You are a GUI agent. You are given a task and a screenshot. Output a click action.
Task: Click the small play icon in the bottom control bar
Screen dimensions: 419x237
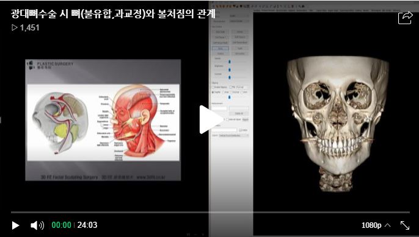(15, 225)
